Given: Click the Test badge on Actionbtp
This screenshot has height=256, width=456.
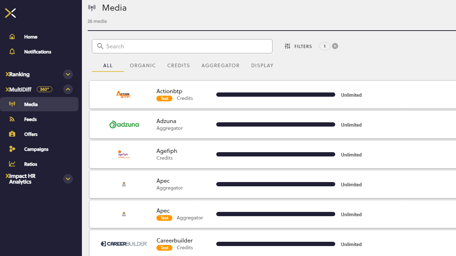Looking at the screenshot, I should [x=164, y=98].
